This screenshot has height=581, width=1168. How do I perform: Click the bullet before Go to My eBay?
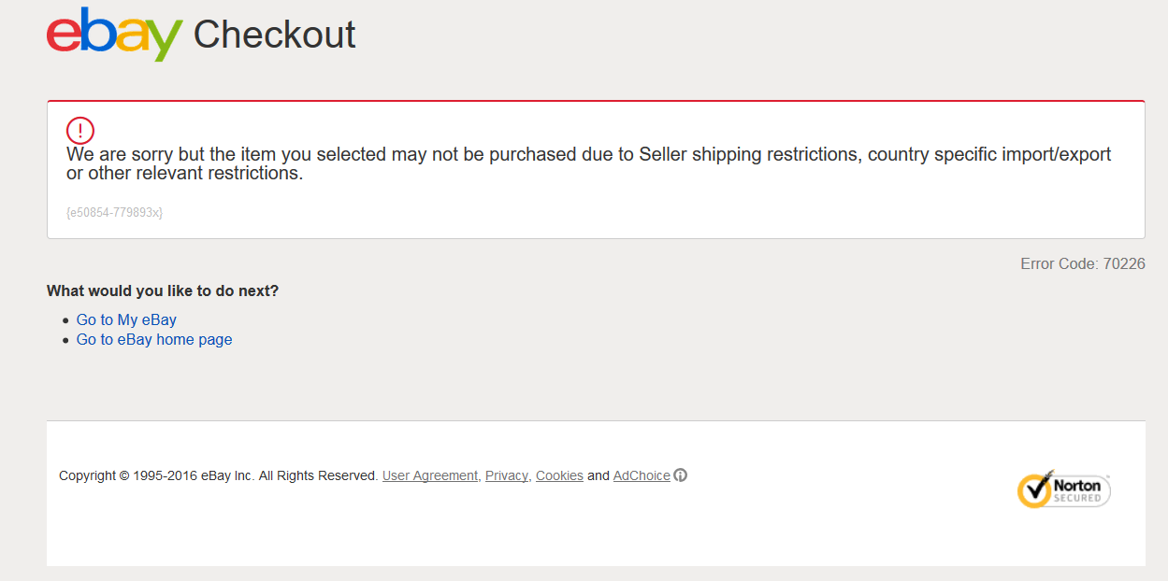(x=65, y=320)
